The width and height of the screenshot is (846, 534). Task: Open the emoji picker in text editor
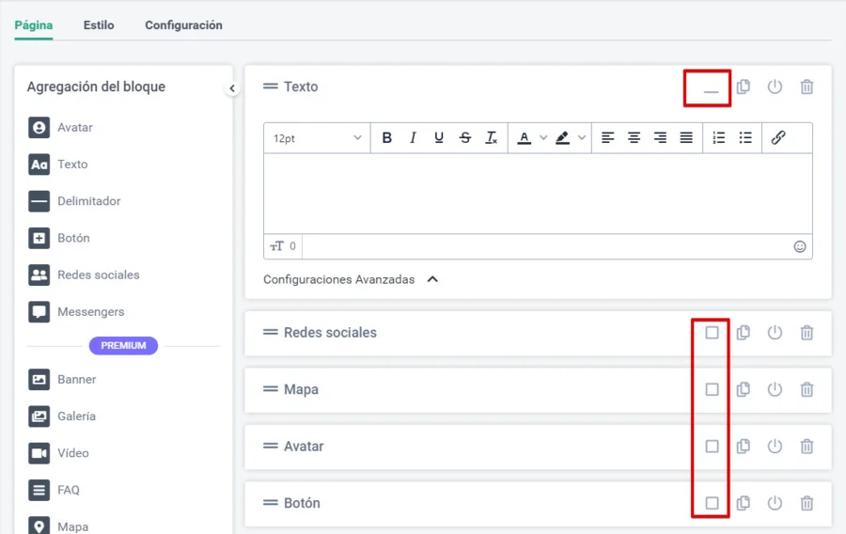tap(800, 246)
